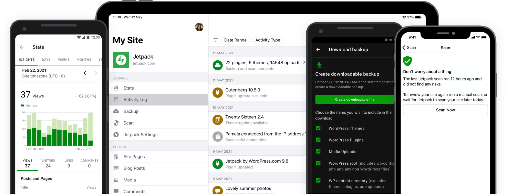Click green download arrow icon on backup screen
The width and height of the screenshot is (507, 194).
pos(319,65)
